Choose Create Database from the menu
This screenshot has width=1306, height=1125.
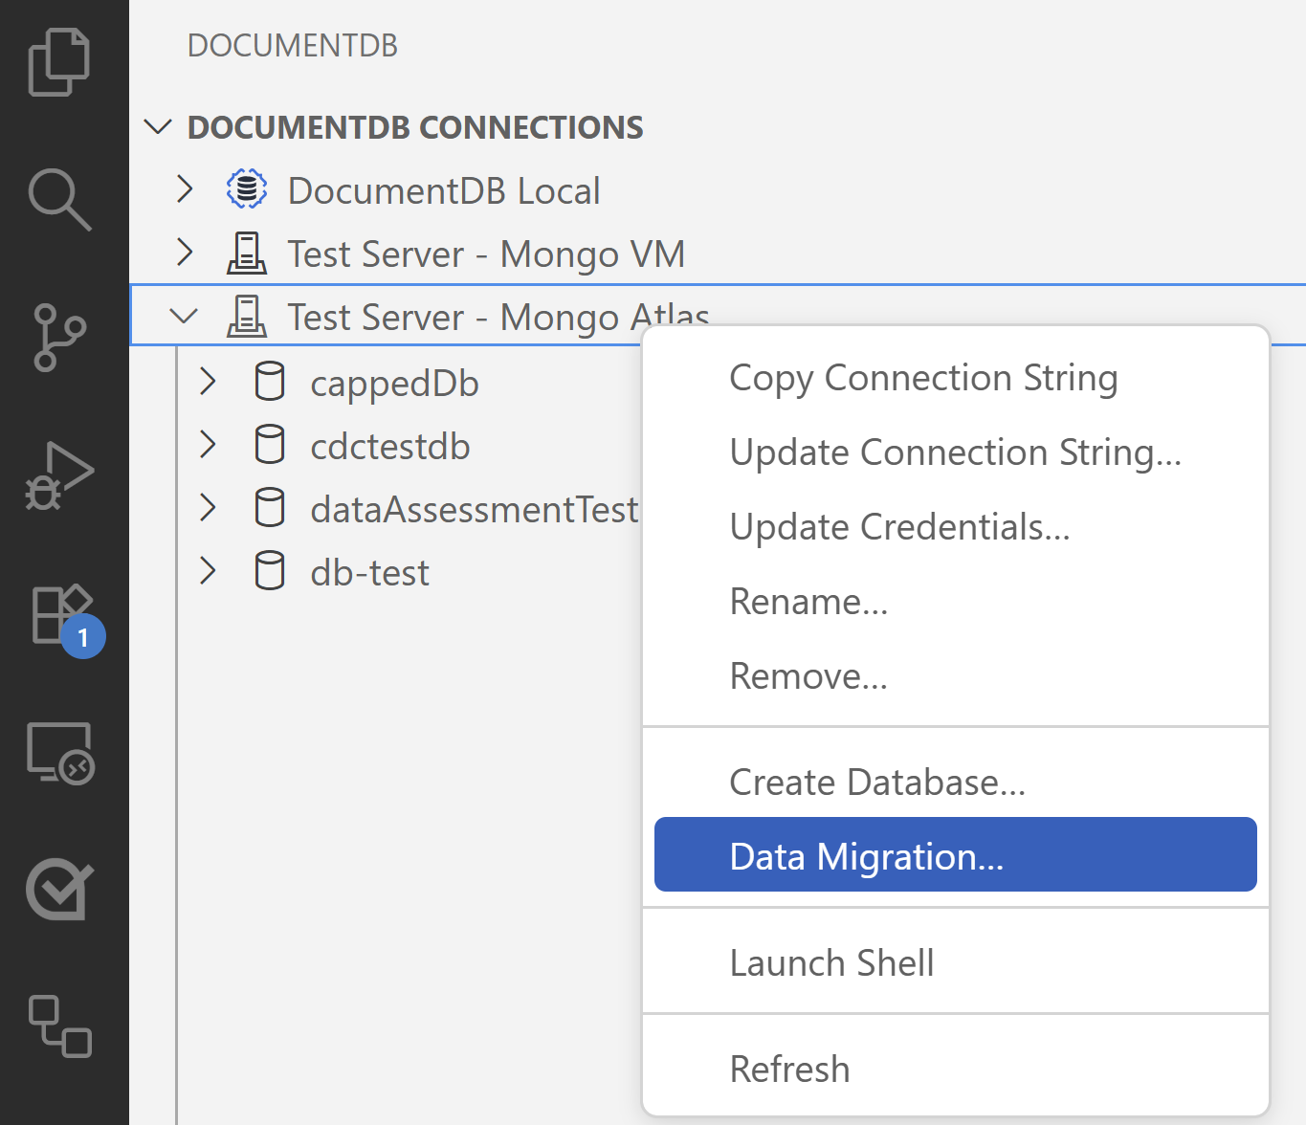coord(877,781)
